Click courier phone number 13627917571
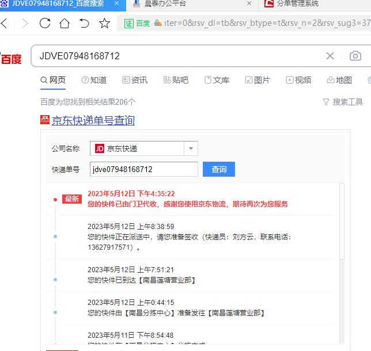 pos(110,247)
